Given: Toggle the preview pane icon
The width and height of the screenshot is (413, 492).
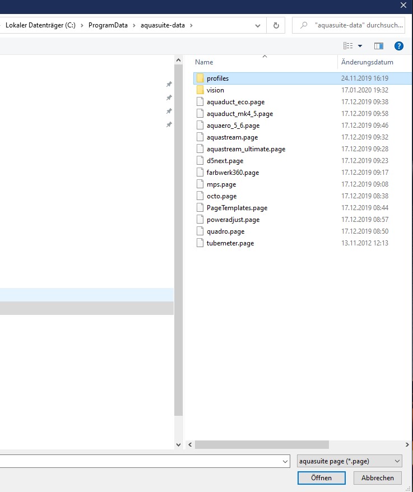Looking at the screenshot, I should pyautogui.click(x=379, y=46).
